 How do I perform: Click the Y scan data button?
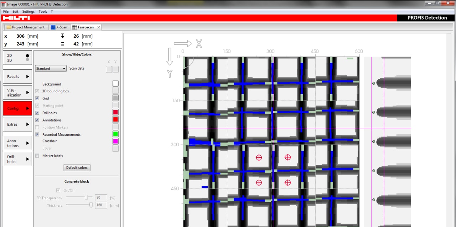tap(116, 69)
